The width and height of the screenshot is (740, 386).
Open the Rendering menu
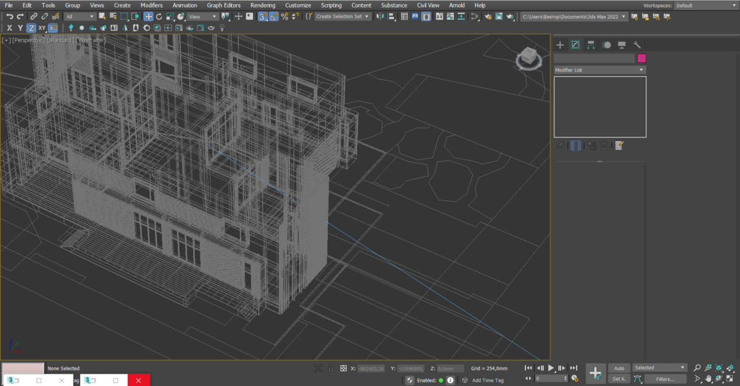point(263,6)
